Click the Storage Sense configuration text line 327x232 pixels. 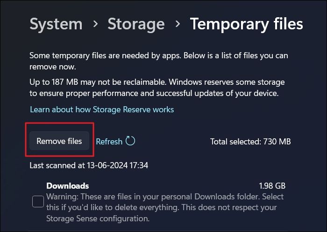(98, 218)
